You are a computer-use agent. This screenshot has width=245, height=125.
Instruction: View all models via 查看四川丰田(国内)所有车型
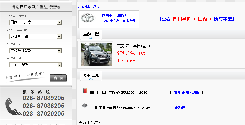pyautogui.click(x=197, y=19)
